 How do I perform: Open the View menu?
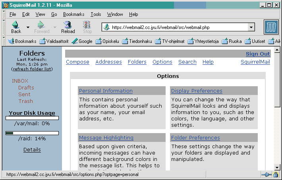(40, 14)
